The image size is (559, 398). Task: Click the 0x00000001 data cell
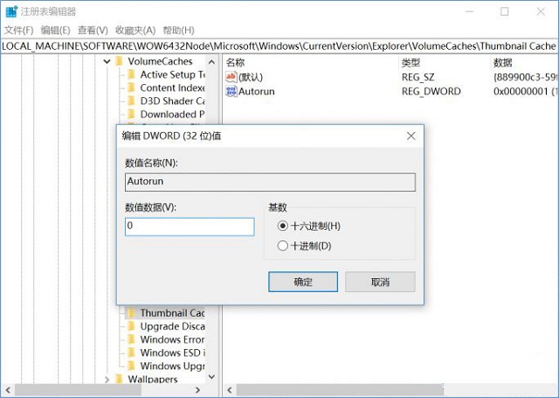tap(525, 91)
